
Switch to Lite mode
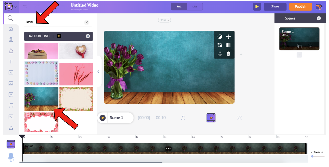[195, 7]
